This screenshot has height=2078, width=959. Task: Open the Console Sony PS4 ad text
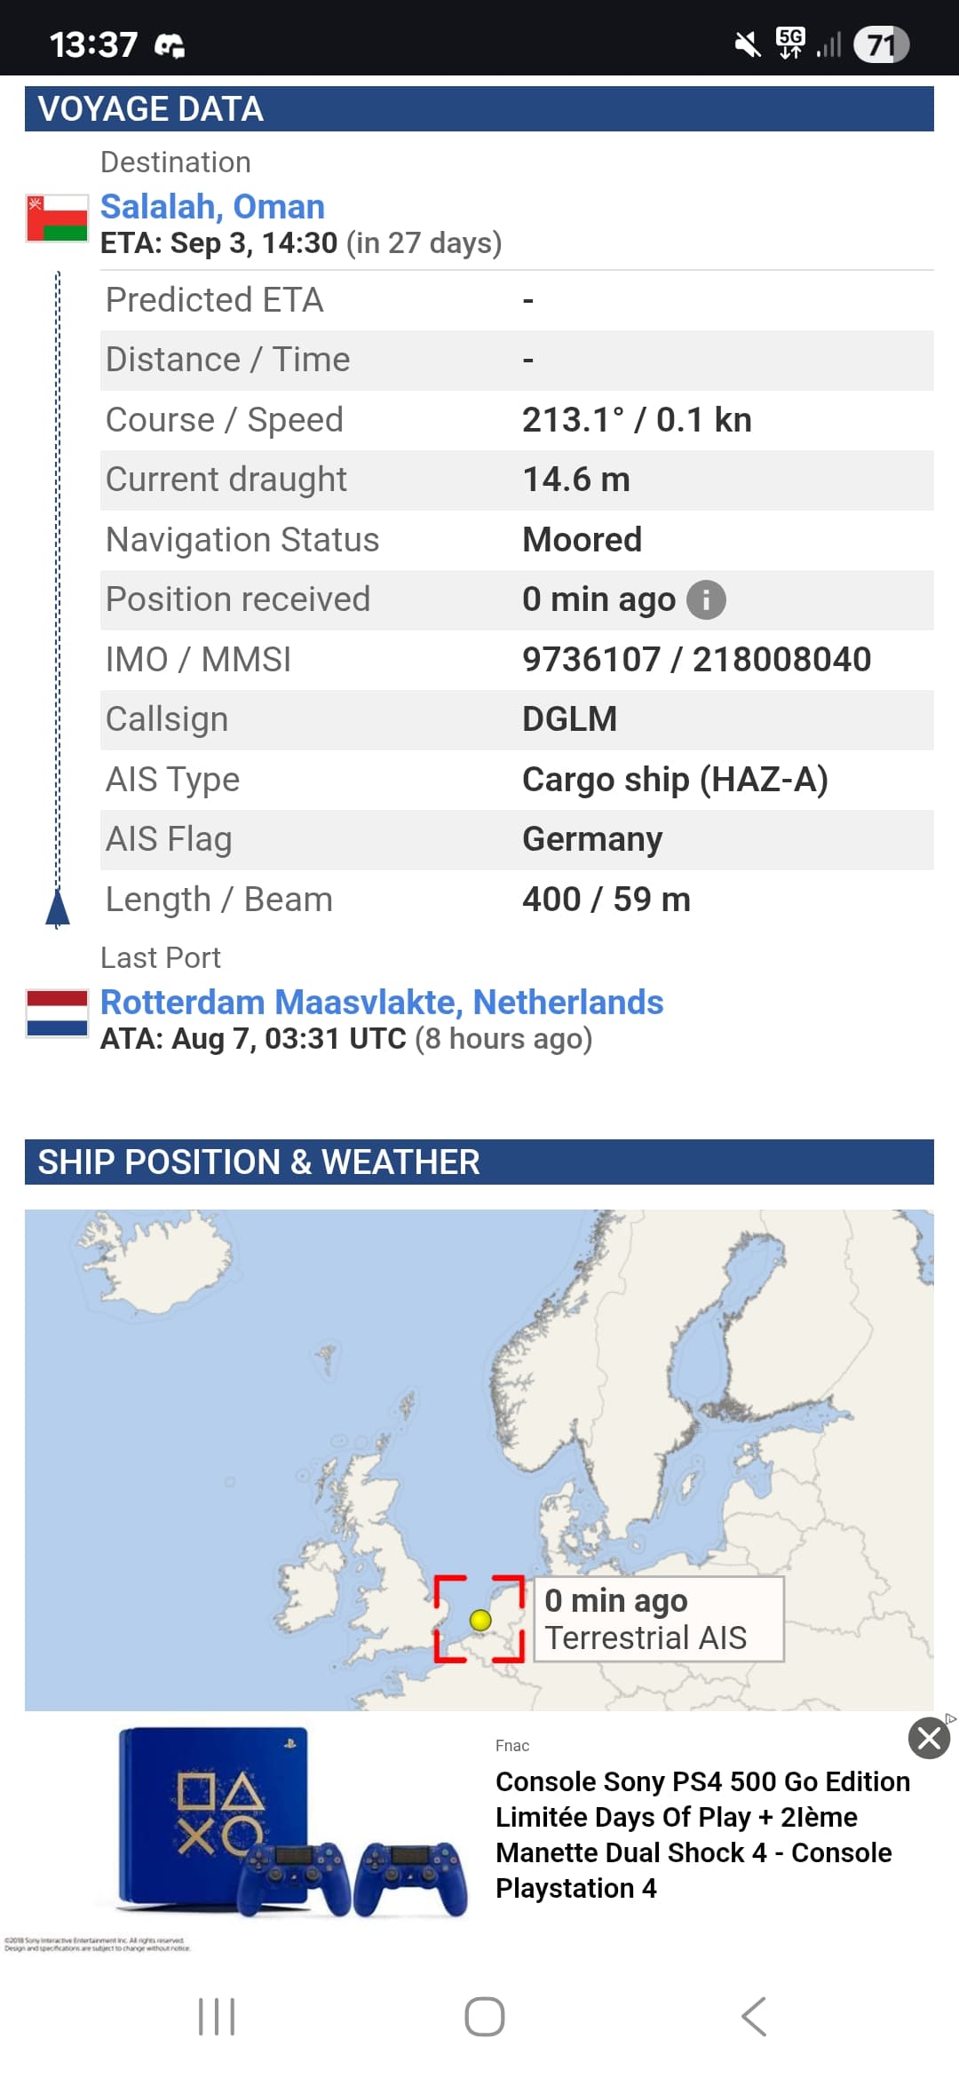click(701, 1834)
